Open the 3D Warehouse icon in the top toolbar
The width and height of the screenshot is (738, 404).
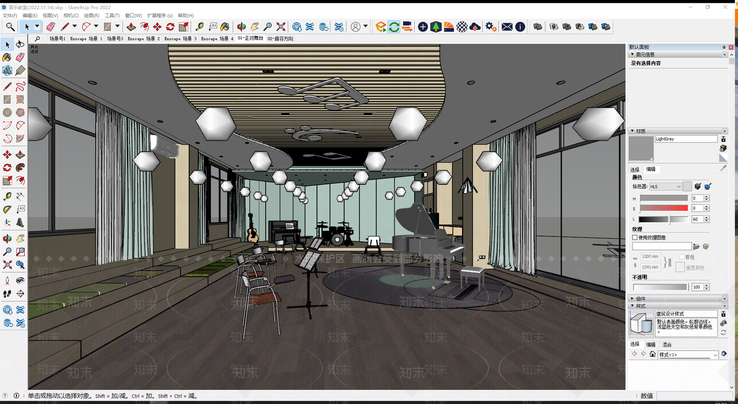click(297, 27)
